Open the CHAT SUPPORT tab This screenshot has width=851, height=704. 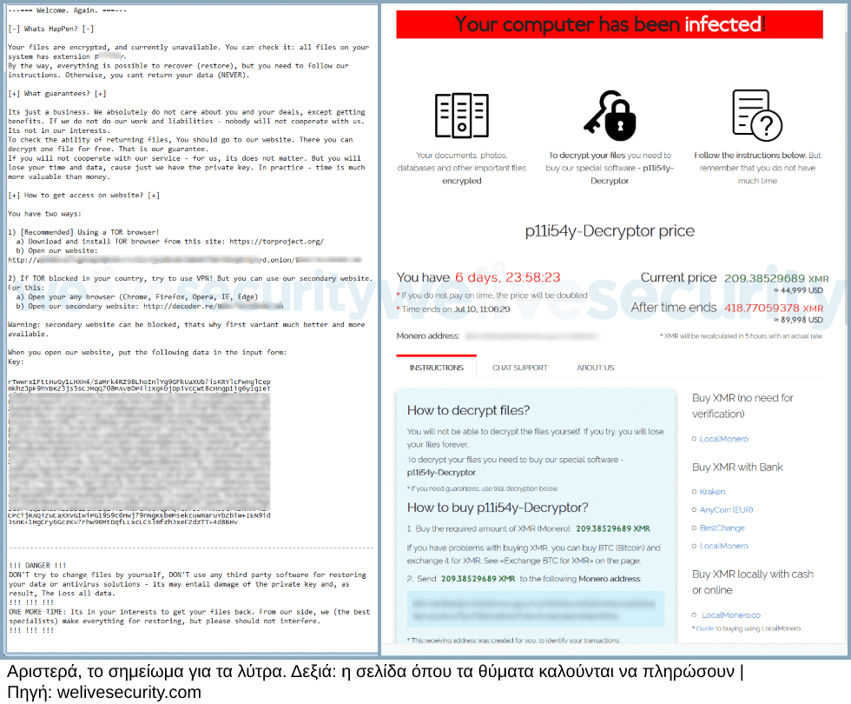click(x=520, y=368)
